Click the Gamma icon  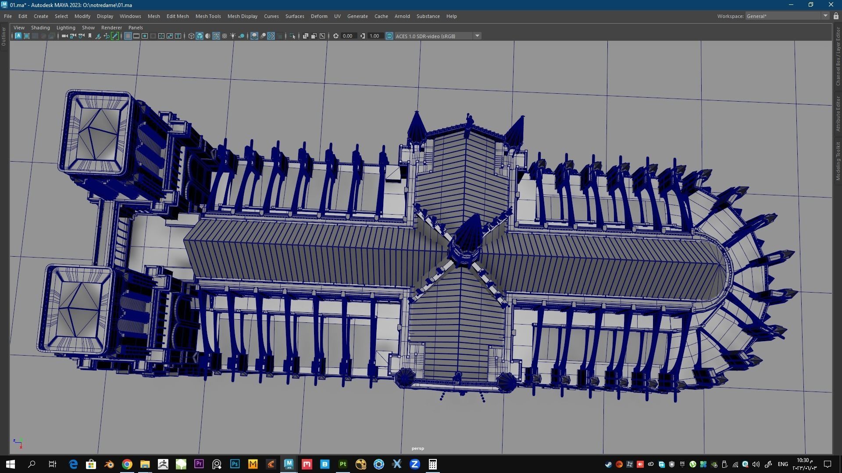[363, 36]
